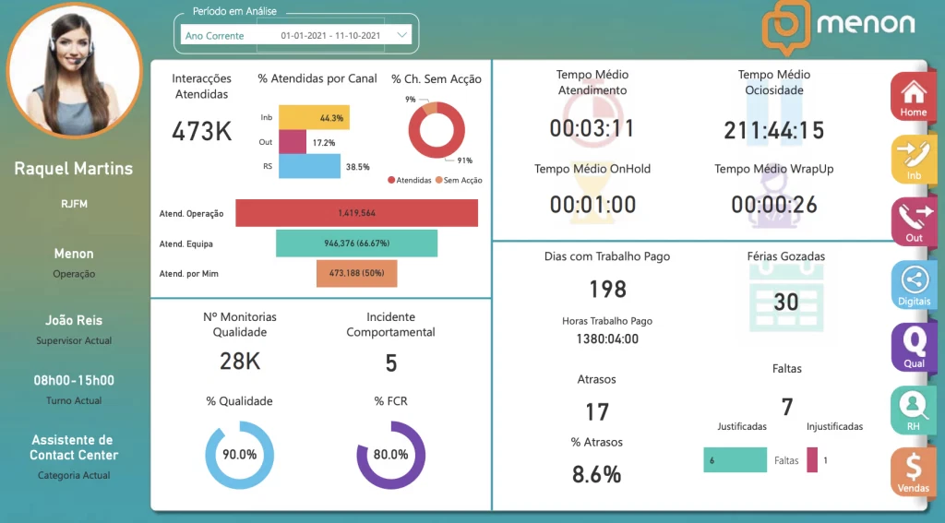Open the Digitais share icon page

coord(913,284)
